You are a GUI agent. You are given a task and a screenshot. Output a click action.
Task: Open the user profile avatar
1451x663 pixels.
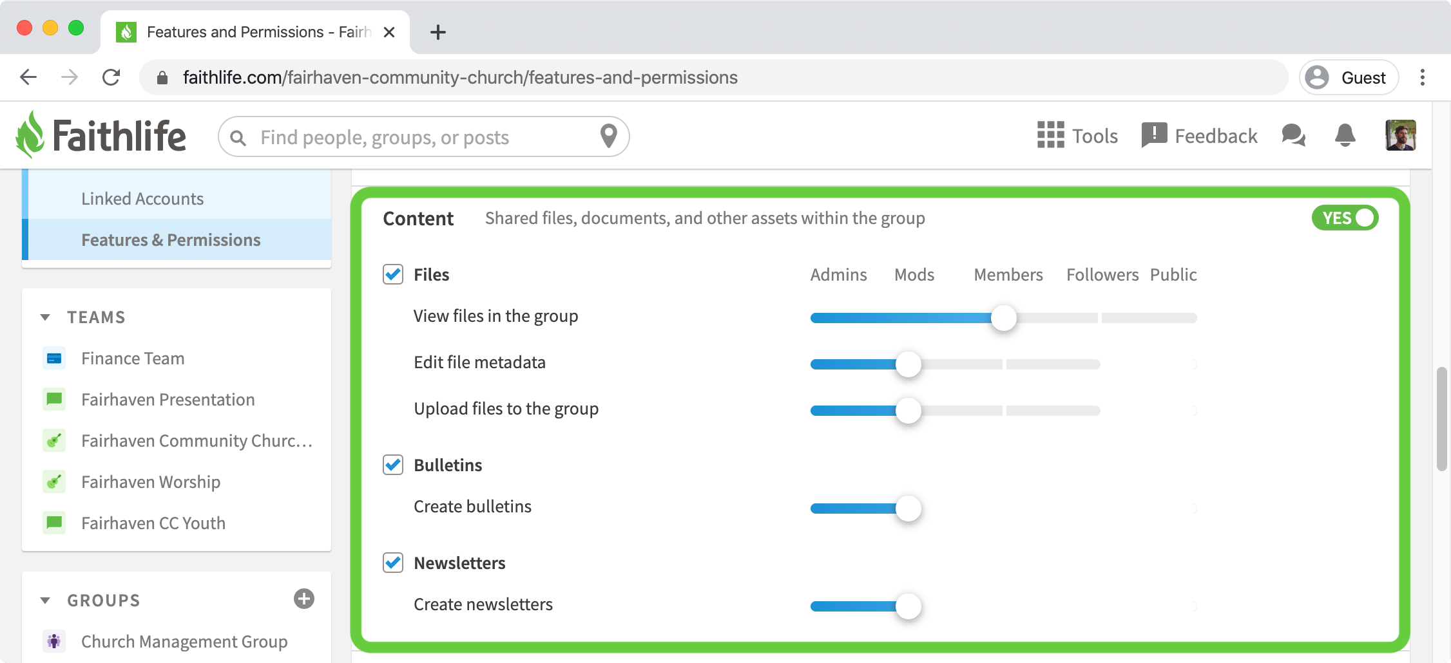point(1400,135)
